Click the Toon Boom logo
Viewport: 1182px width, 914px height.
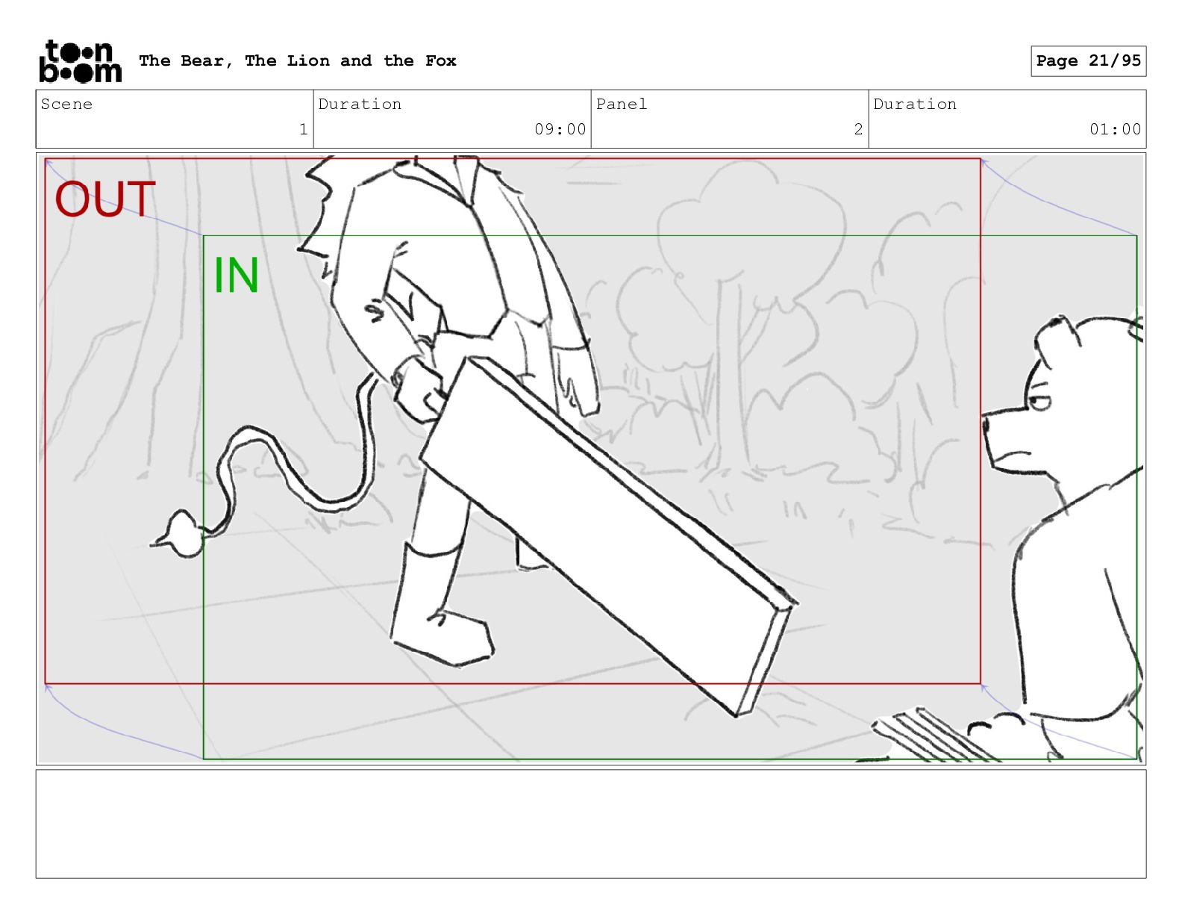80,60
